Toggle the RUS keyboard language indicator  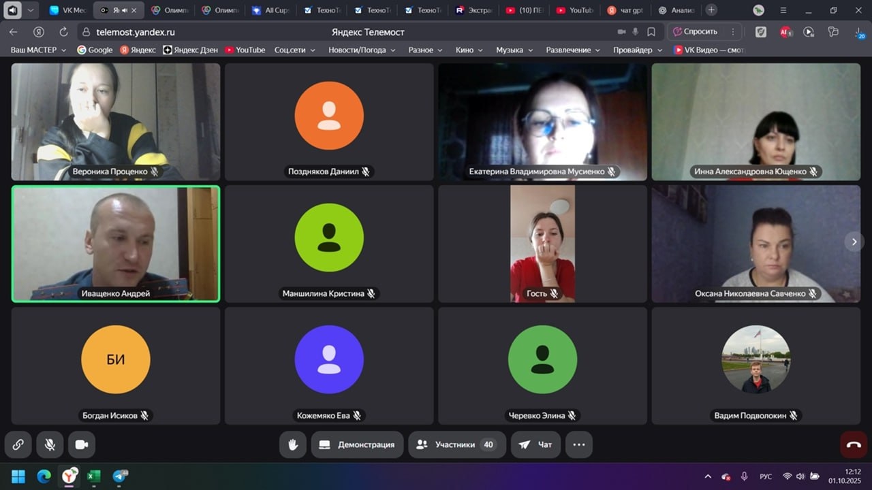coord(766,476)
